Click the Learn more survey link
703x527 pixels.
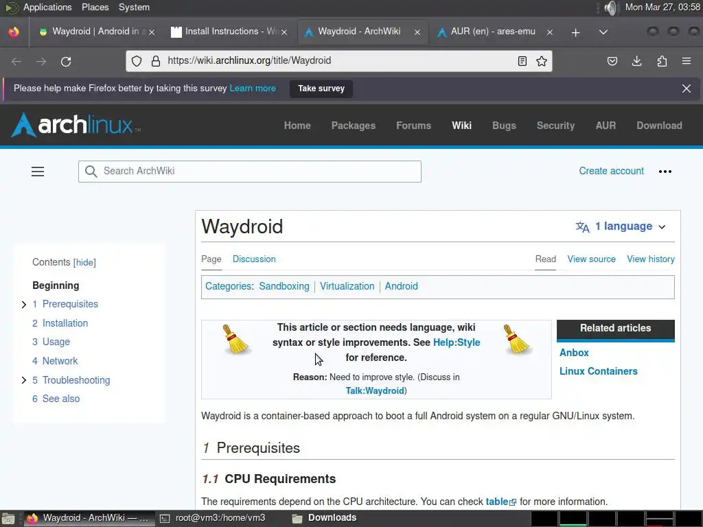pyautogui.click(x=253, y=89)
